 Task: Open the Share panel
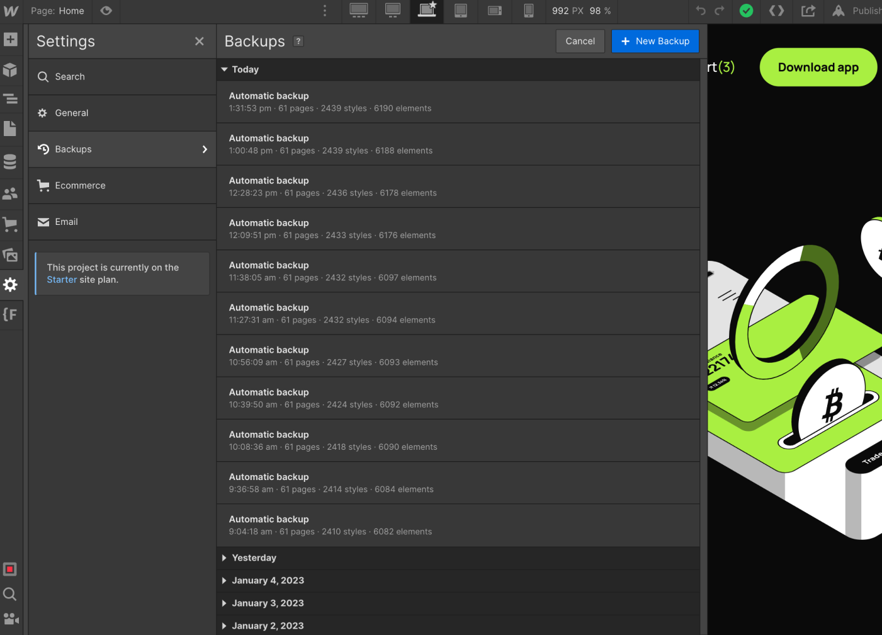tap(808, 11)
